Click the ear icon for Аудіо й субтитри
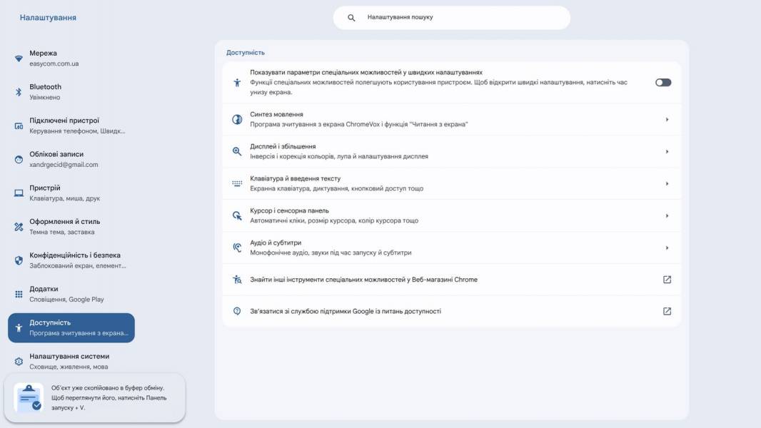761x428 pixels. (237, 248)
